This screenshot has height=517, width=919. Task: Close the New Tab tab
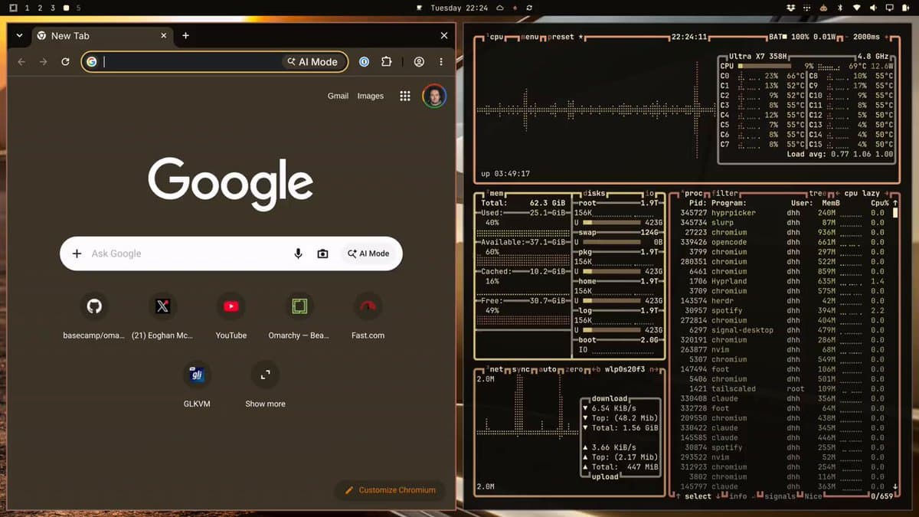pyautogui.click(x=163, y=35)
